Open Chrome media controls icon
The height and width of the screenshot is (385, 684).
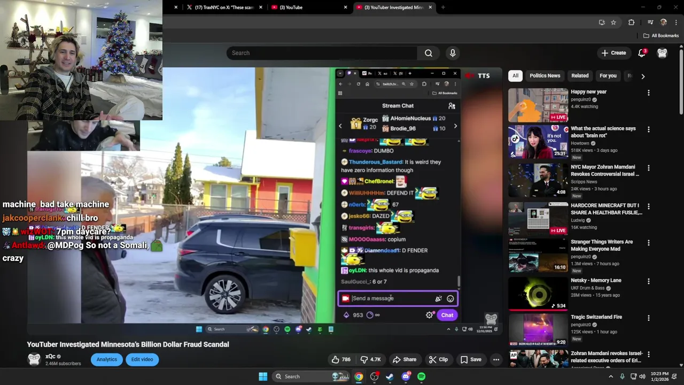click(650, 22)
